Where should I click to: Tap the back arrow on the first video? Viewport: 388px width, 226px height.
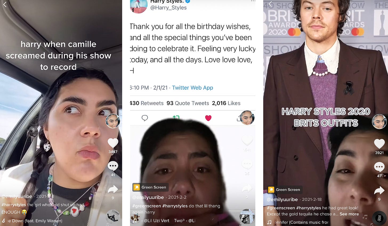tap(5, 4)
